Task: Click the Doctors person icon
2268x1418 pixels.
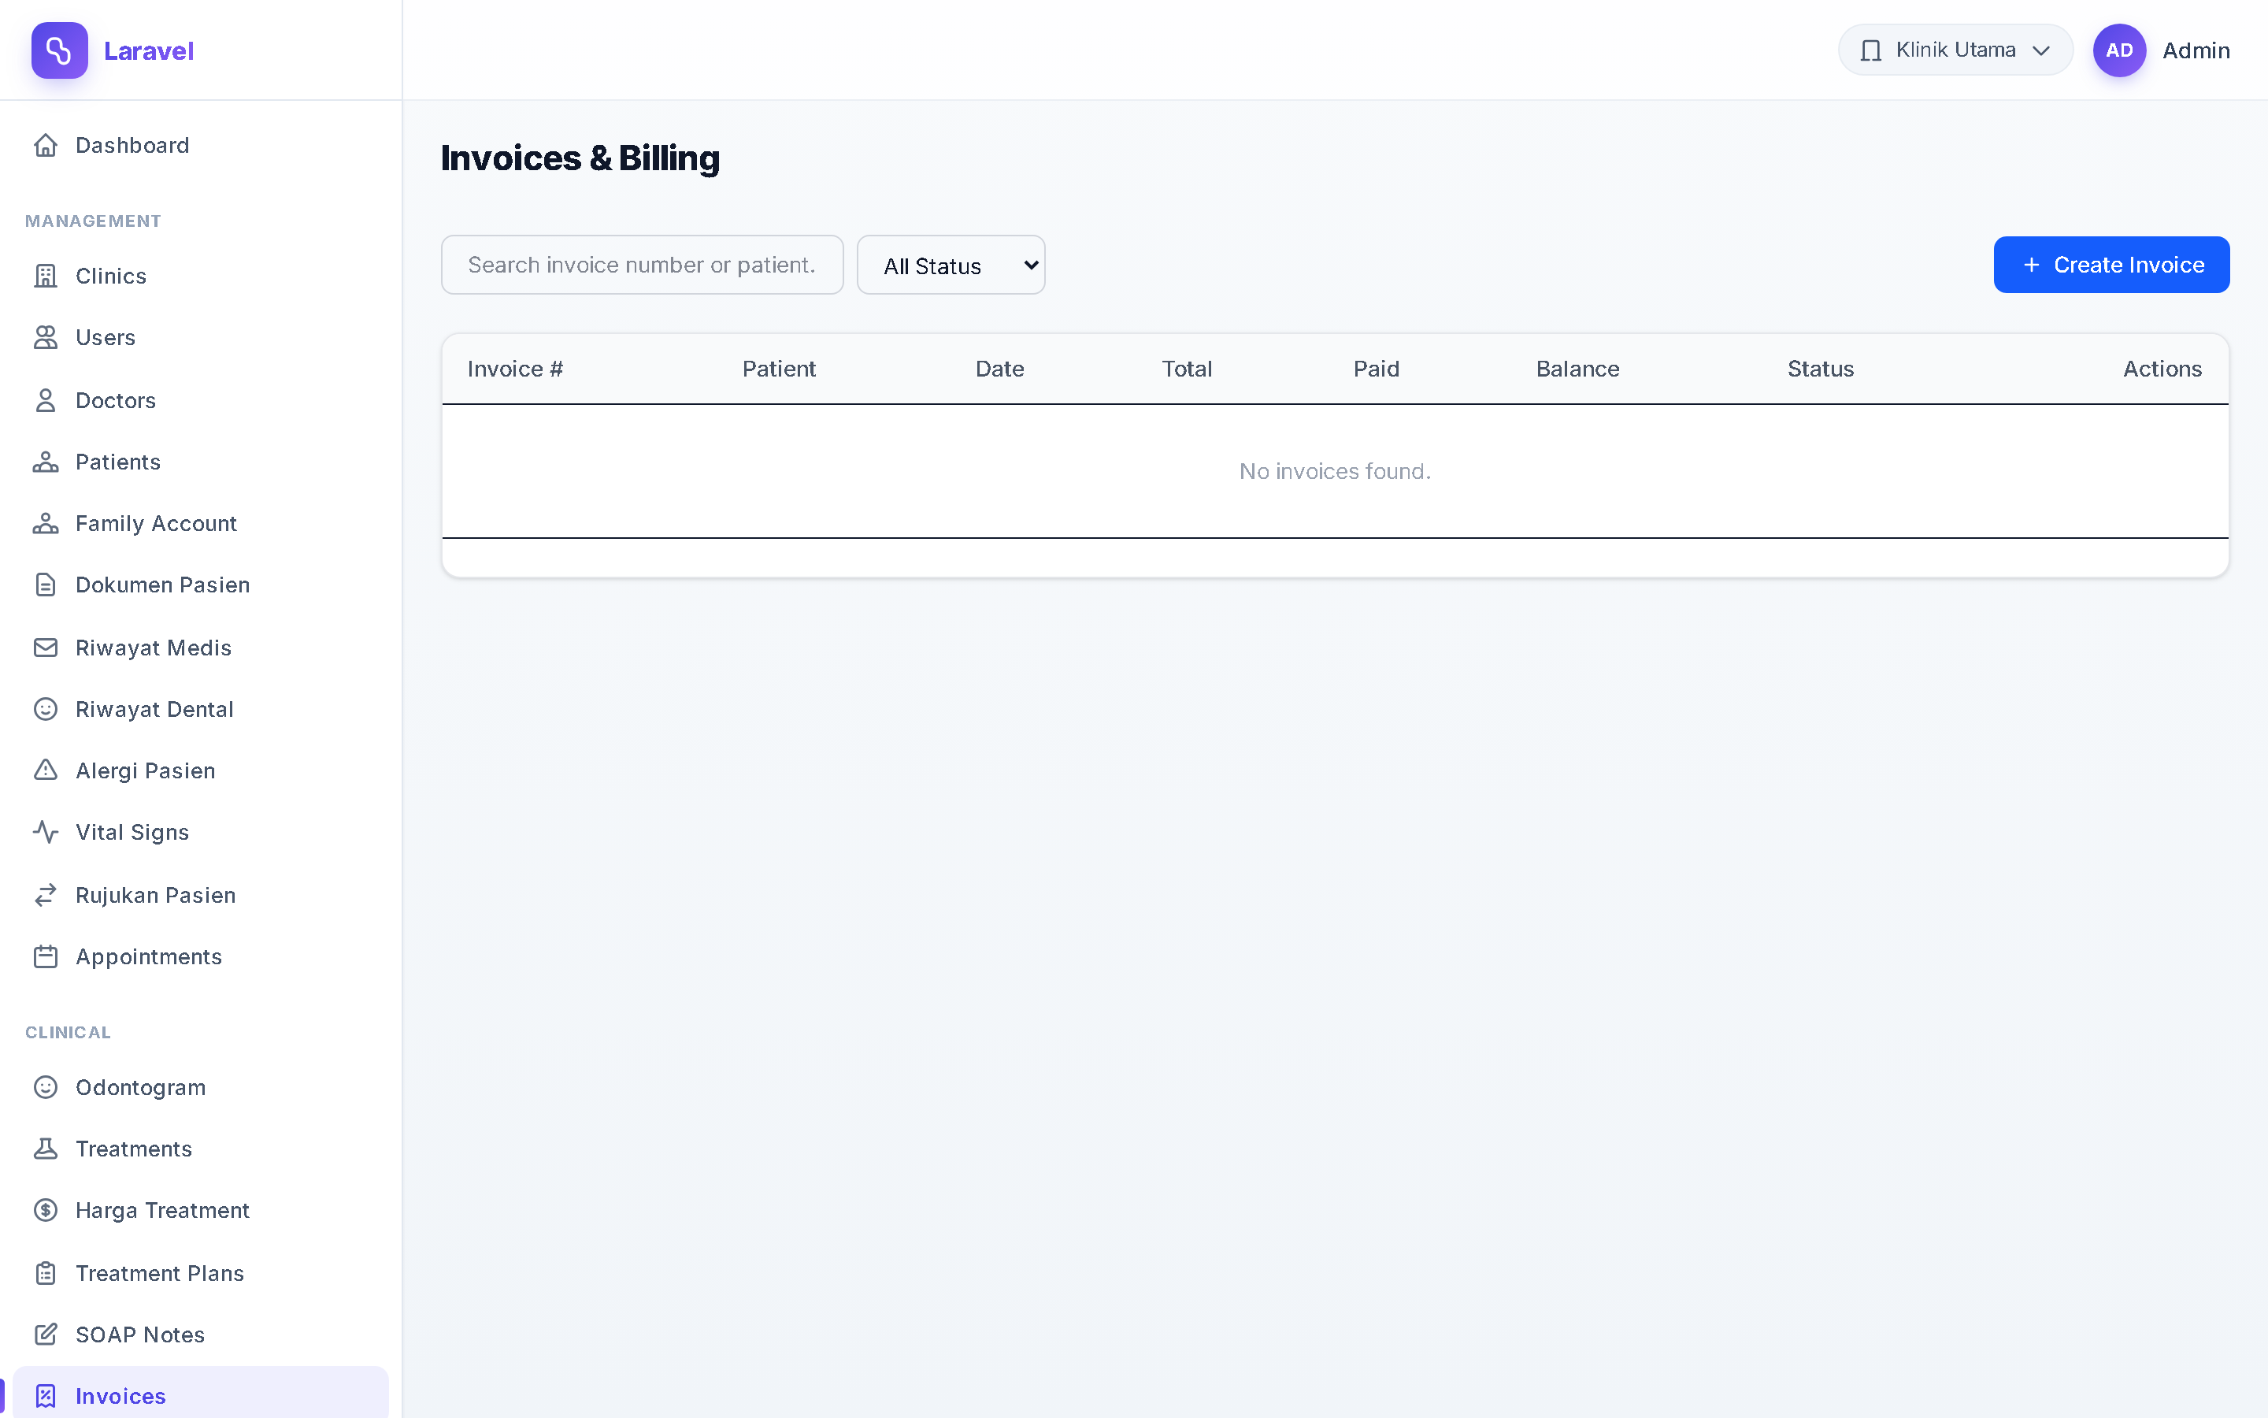Action: pyautogui.click(x=45, y=400)
